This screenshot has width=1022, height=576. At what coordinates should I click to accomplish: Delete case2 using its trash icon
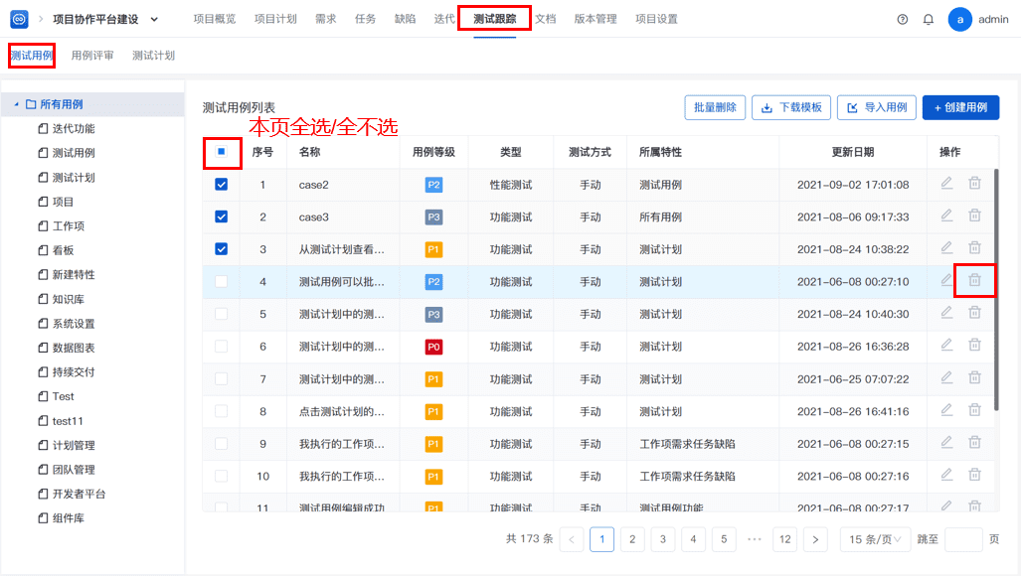[x=974, y=184]
